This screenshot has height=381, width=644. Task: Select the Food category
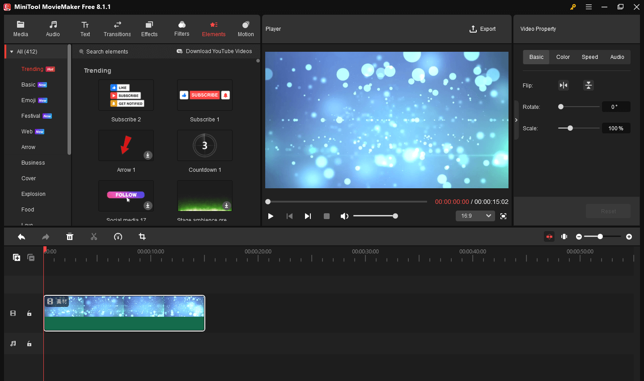(28, 210)
